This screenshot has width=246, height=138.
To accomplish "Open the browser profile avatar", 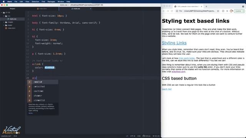I will tap(231, 11).
